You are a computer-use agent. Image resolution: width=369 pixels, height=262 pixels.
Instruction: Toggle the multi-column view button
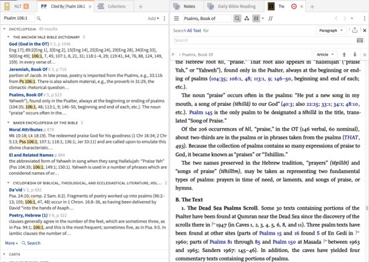click(x=256, y=18)
